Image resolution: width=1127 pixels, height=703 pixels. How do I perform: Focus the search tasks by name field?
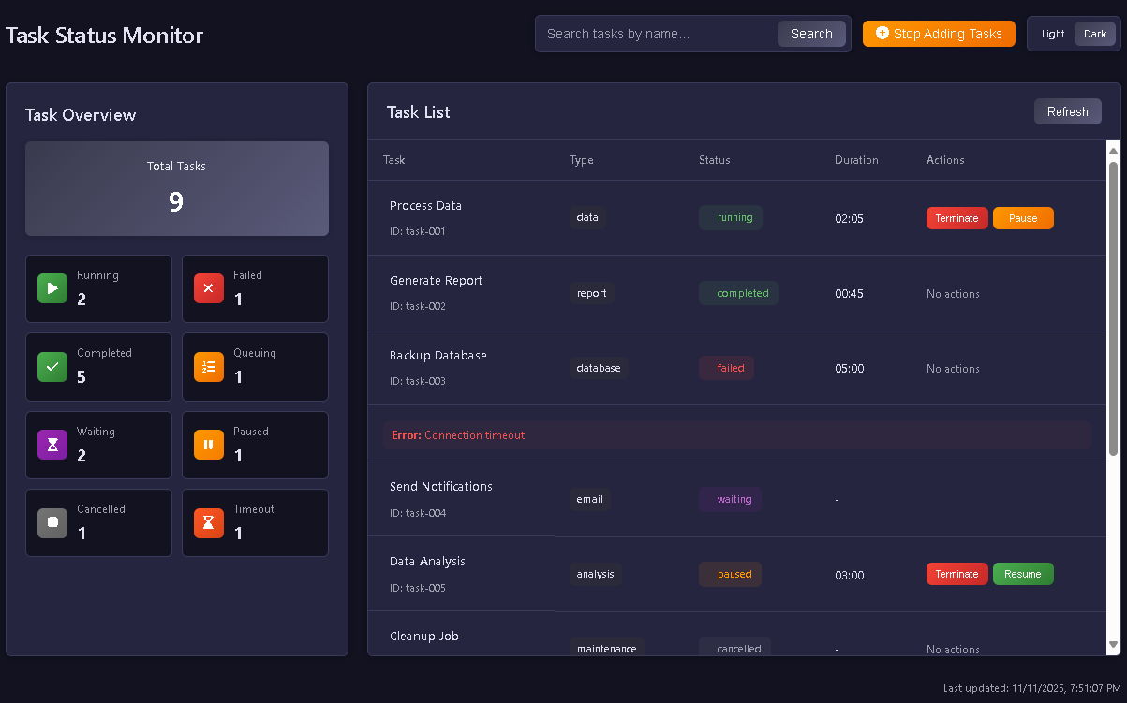658,34
